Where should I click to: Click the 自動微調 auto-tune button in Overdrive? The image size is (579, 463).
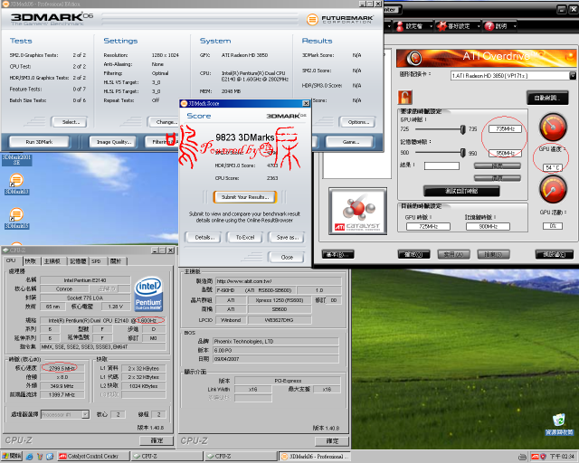click(547, 98)
